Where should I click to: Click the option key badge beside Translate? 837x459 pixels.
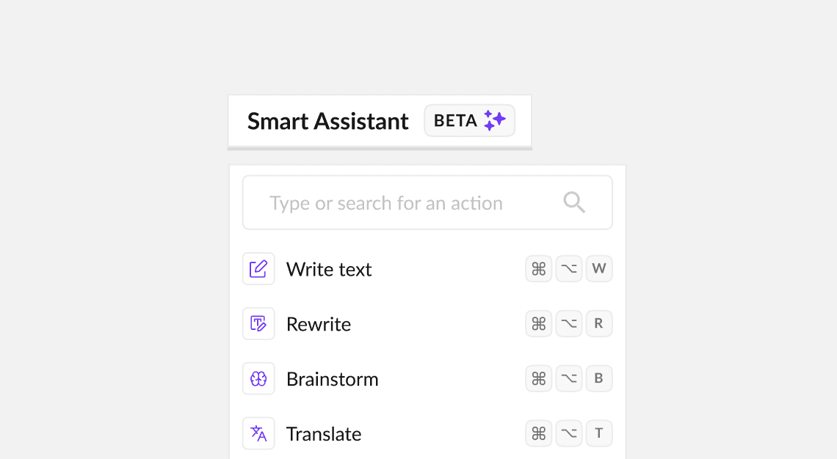point(568,433)
